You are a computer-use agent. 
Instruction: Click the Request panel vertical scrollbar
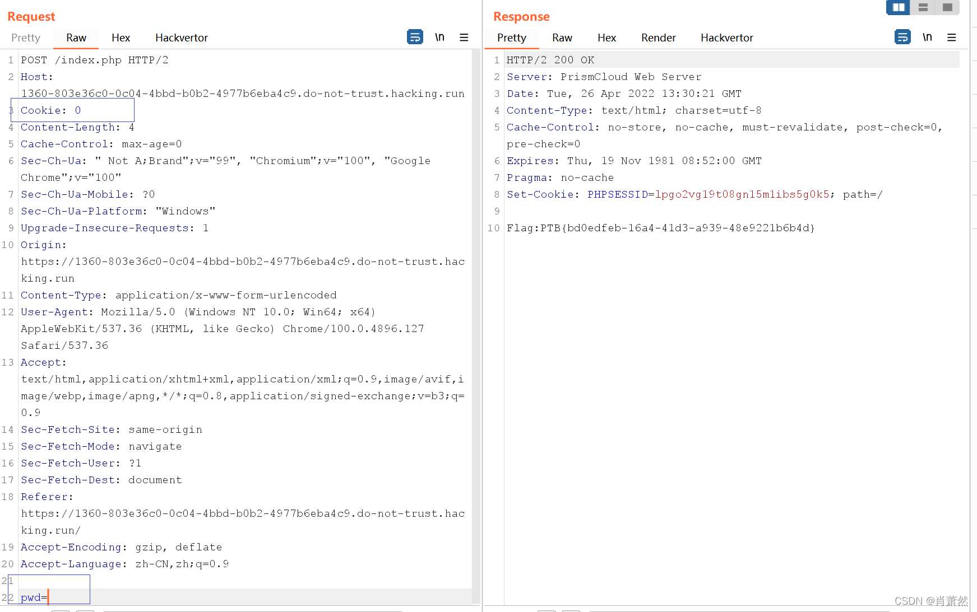coord(476,326)
